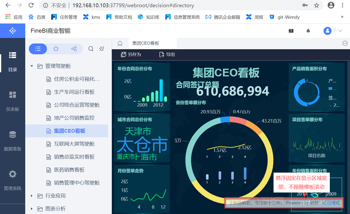Go to the home tab icon

[x=120, y=43]
